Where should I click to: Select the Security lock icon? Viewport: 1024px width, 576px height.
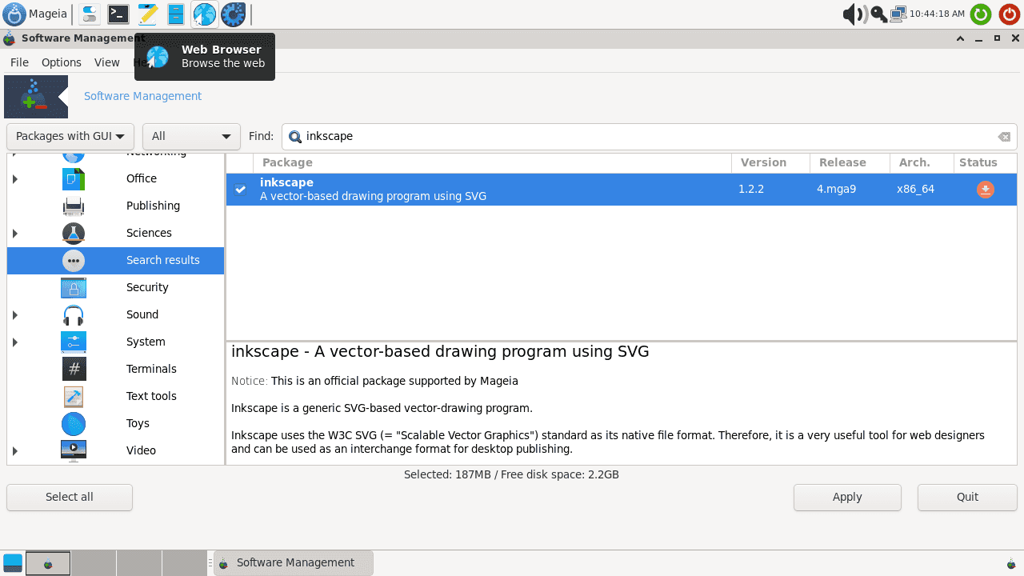pos(74,287)
